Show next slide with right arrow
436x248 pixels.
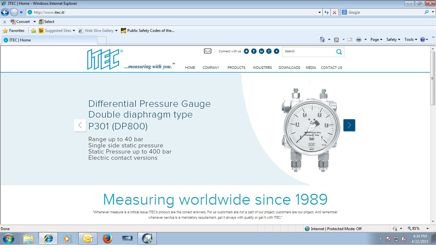pyautogui.click(x=349, y=125)
